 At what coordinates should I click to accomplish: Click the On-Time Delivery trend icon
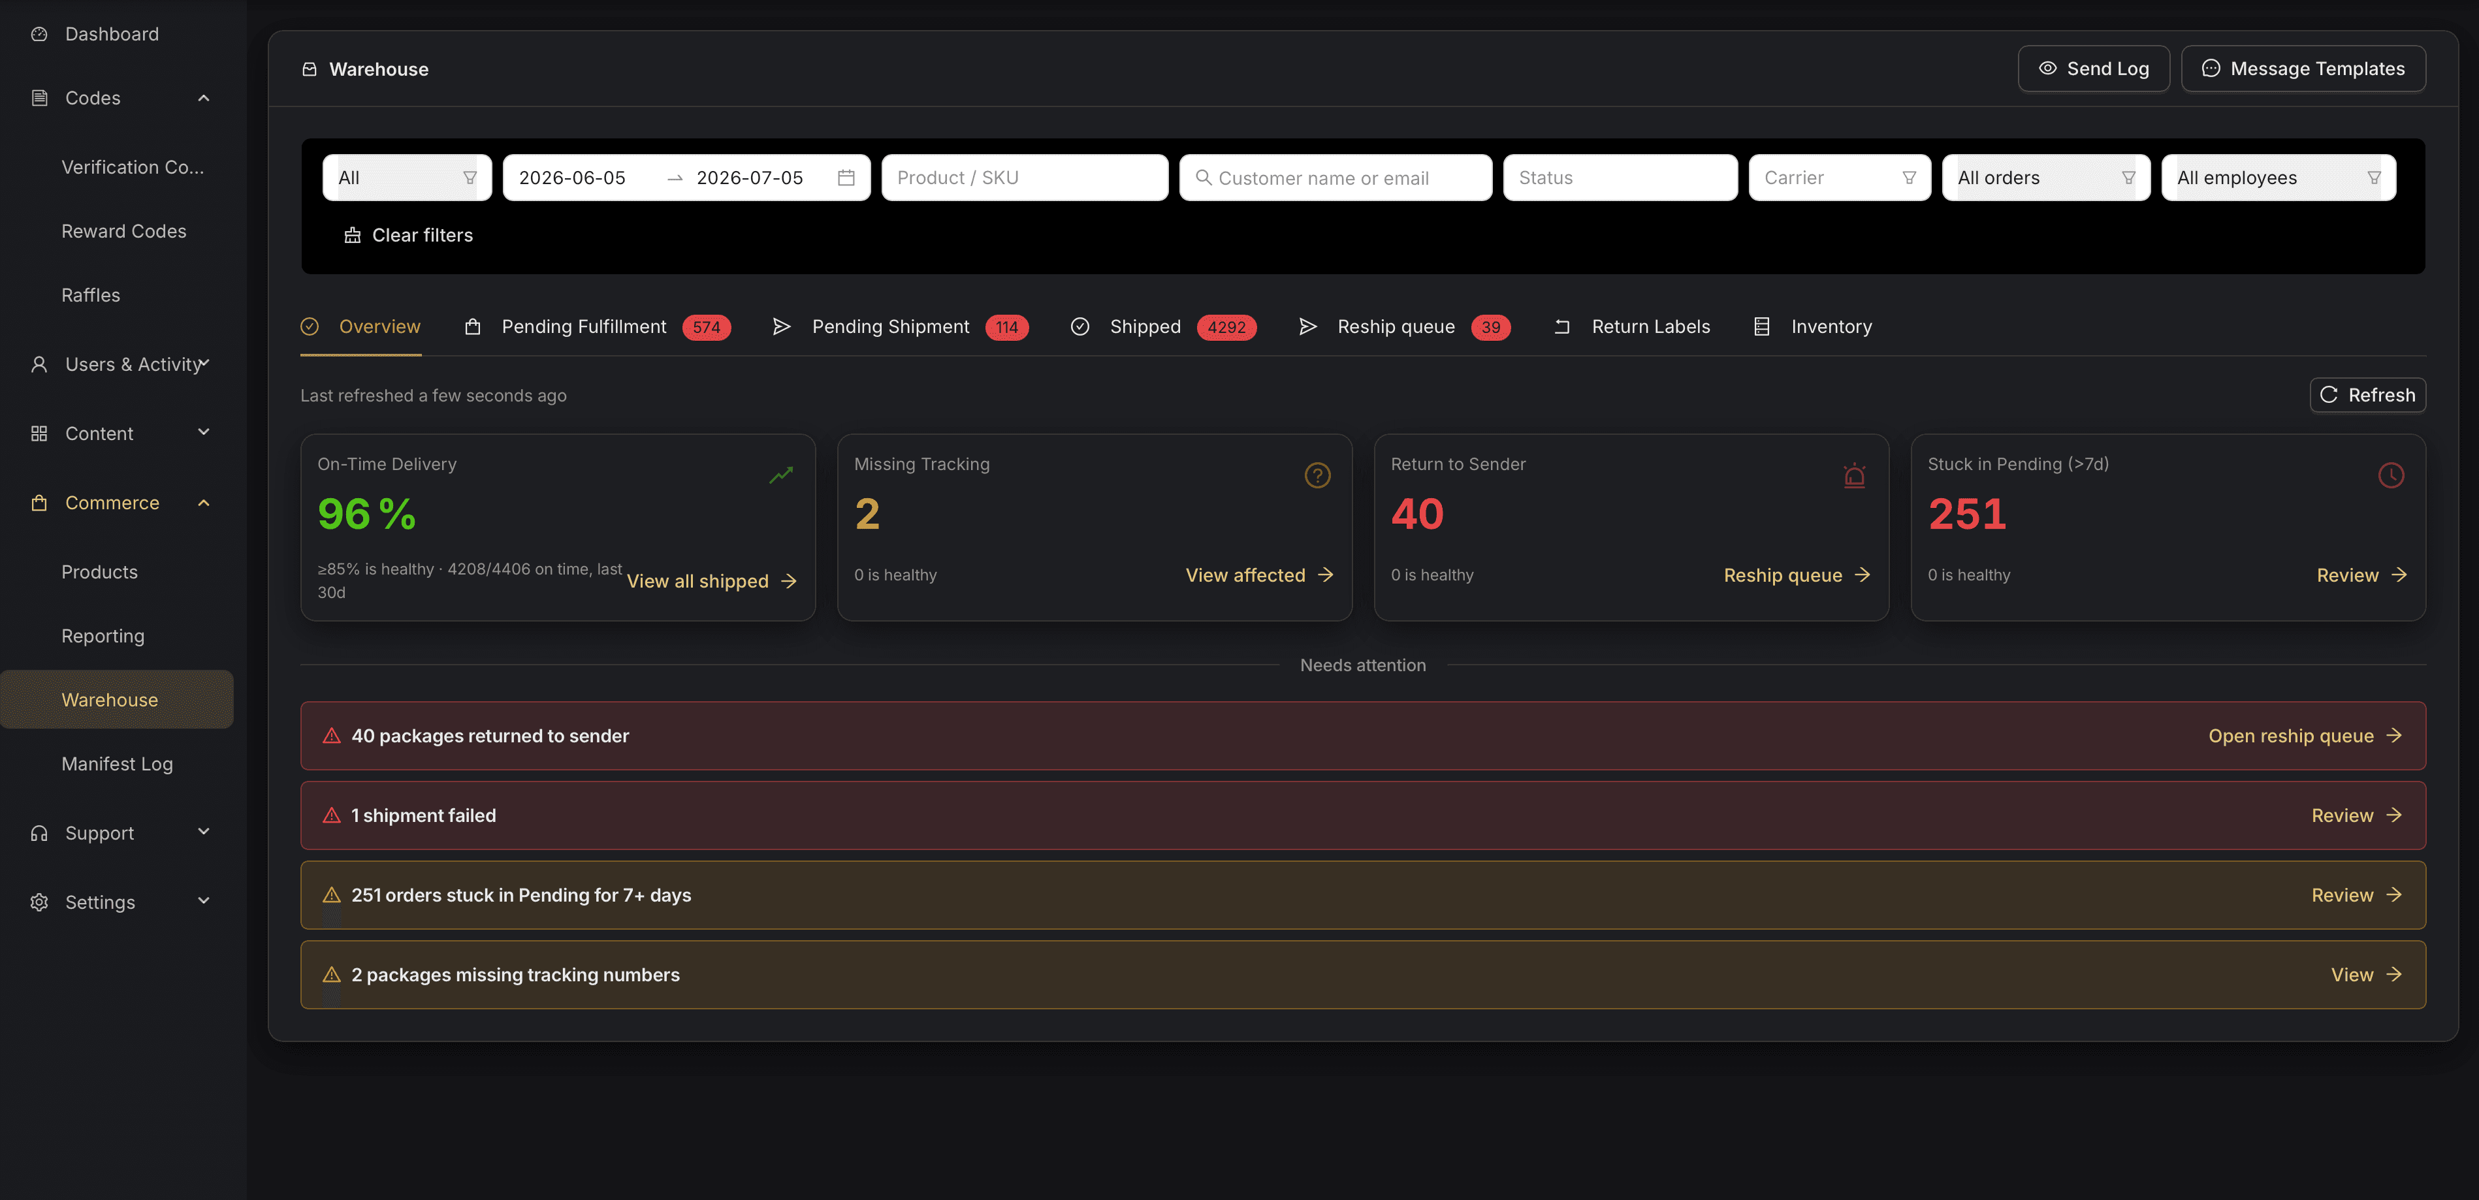780,475
